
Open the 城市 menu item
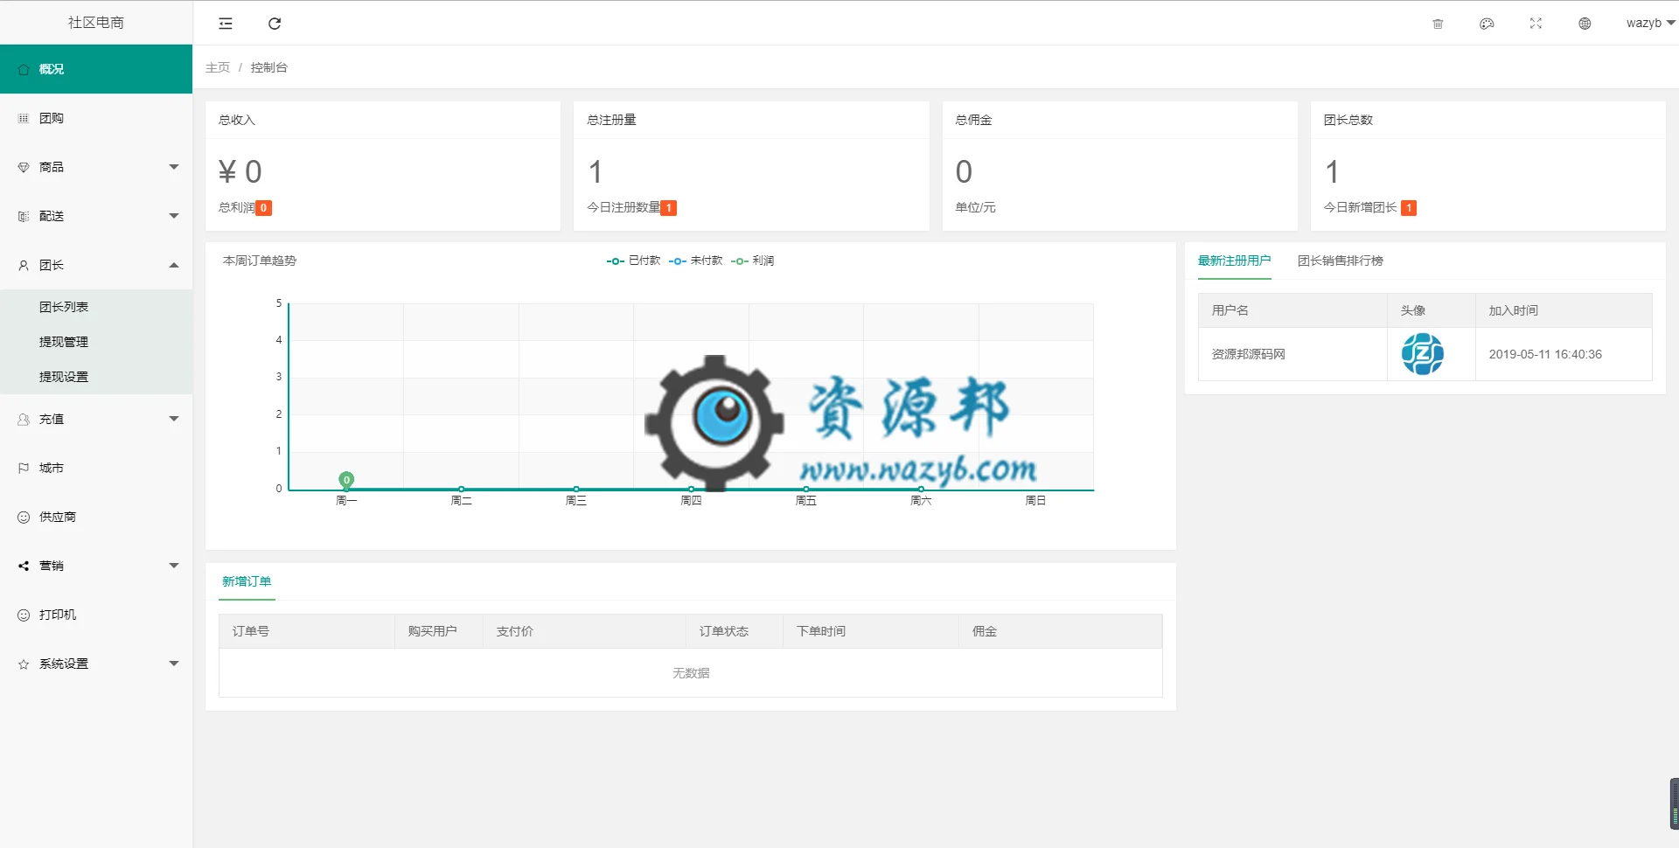click(96, 468)
